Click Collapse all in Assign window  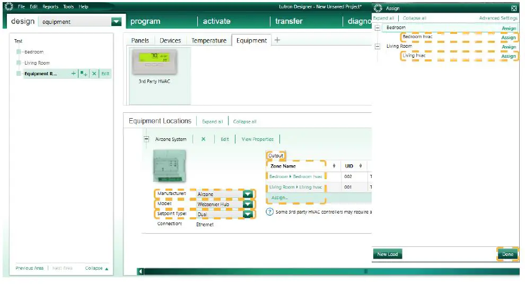tap(415, 18)
